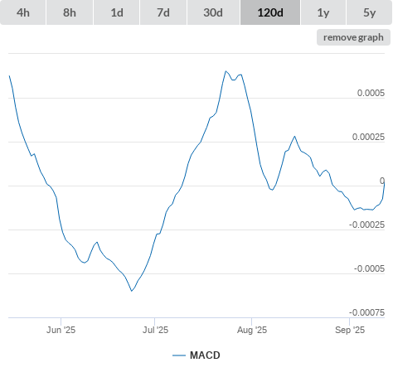Click the 0.00025 y-axis label
The width and height of the screenshot is (393, 377).
(x=368, y=137)
